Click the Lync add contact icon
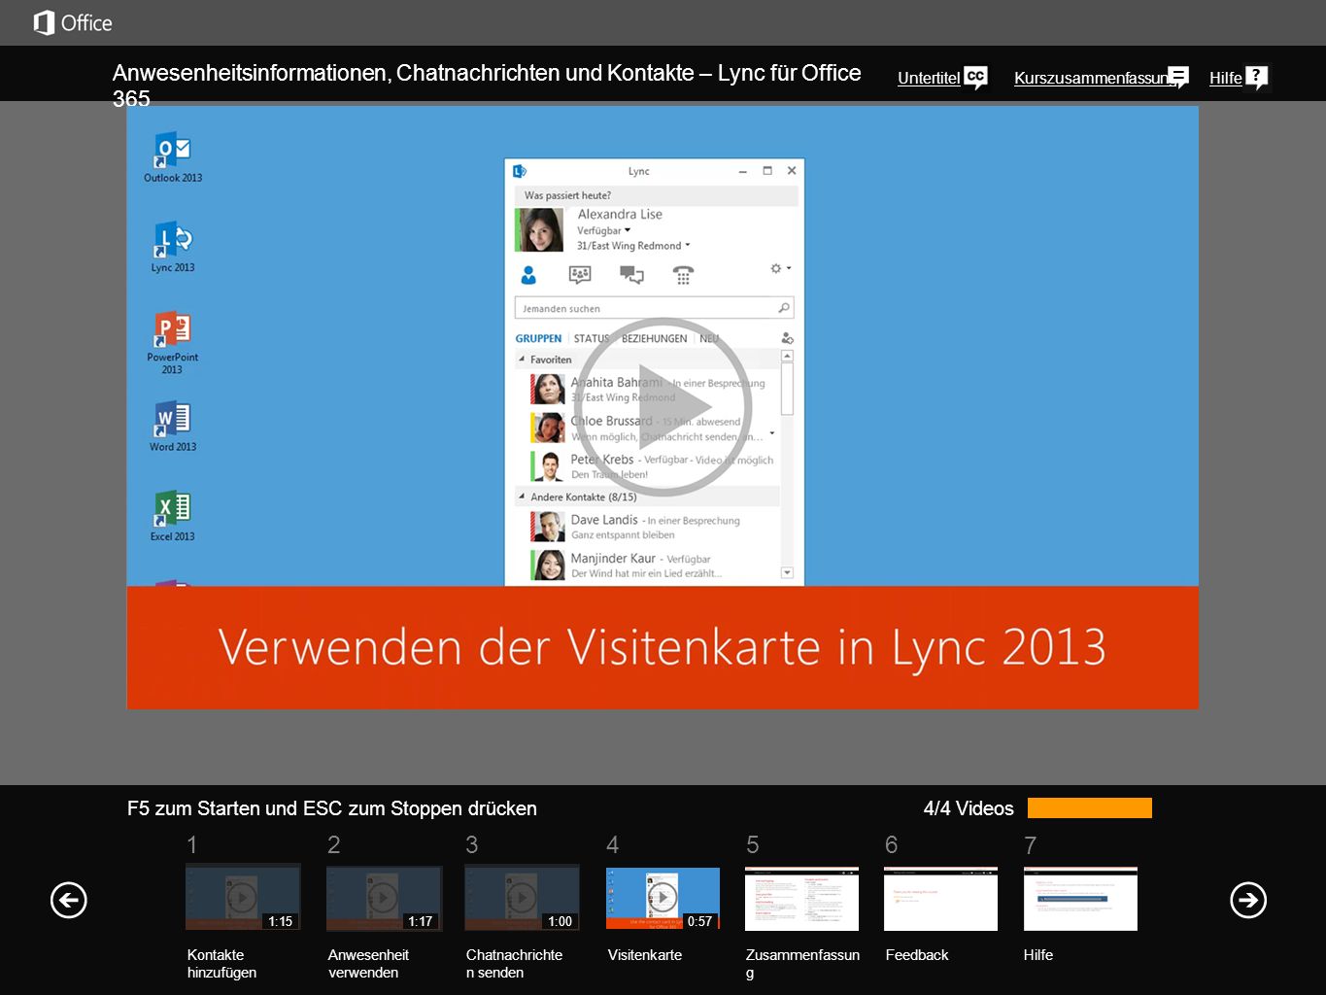1326x995 pixels. coord(787,338)
